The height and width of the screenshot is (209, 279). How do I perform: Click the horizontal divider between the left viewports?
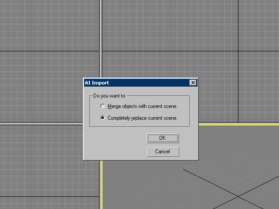tap(44, 124)
